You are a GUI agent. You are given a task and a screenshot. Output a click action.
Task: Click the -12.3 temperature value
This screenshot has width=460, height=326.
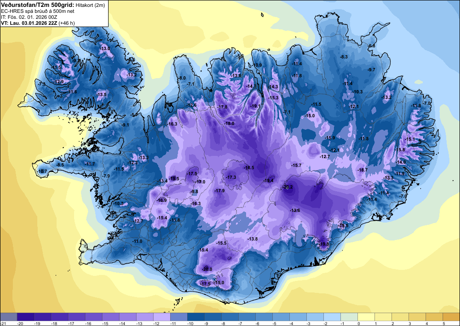coord(132,163)
